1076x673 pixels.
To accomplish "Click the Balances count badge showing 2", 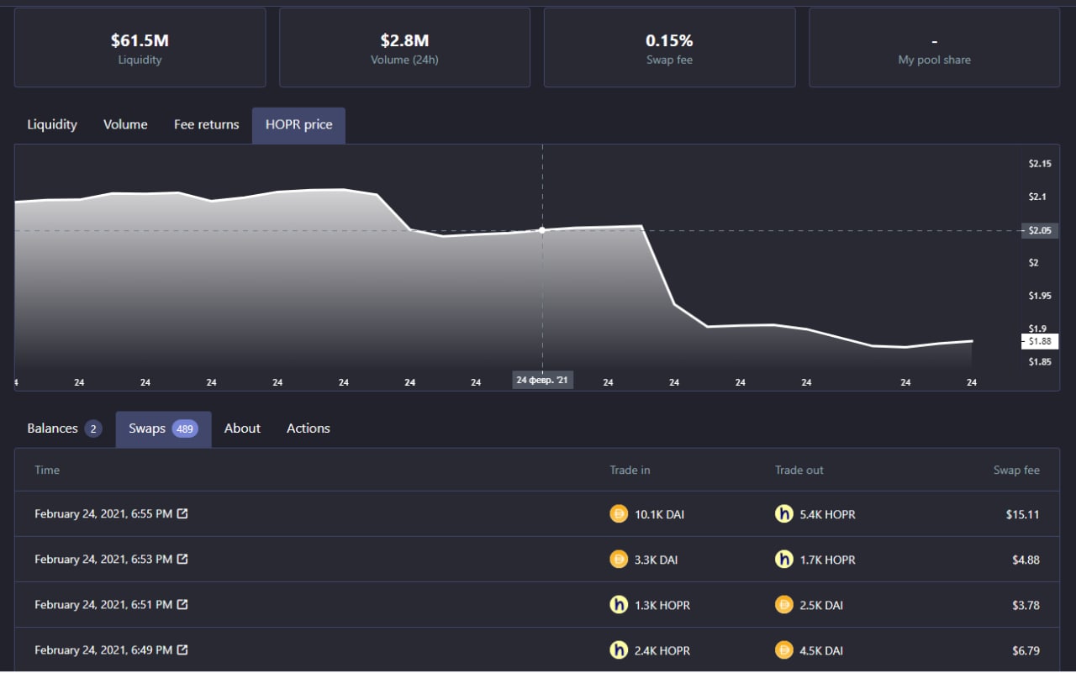I will (x=93, y=429).
